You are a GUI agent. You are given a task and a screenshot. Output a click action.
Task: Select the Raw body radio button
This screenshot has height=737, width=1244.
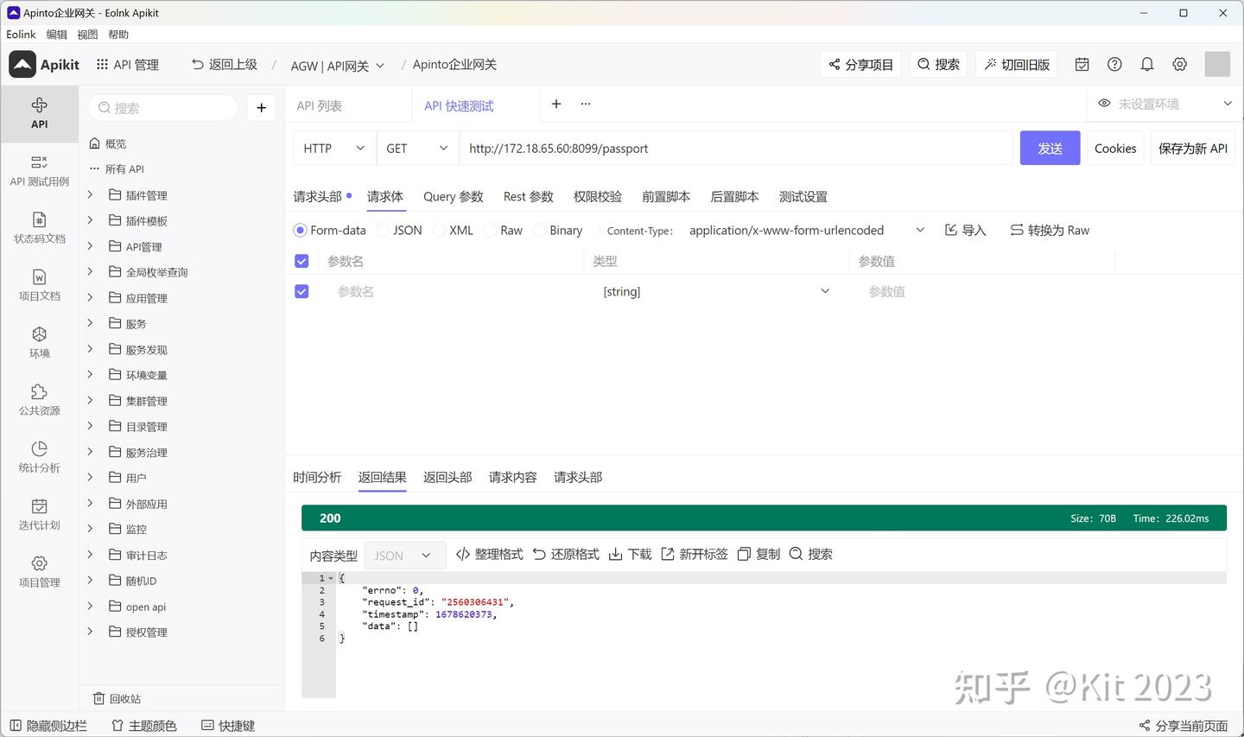[491, 231]
